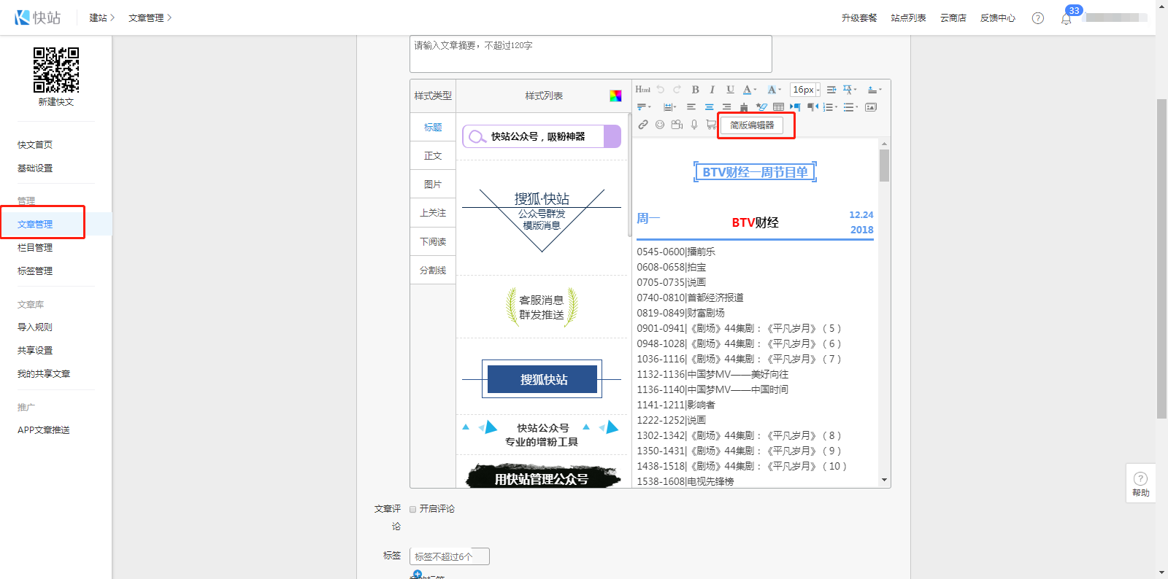Click the underline toolbar icon
The width and height of the screenshot is (1168, 579).
730,90
